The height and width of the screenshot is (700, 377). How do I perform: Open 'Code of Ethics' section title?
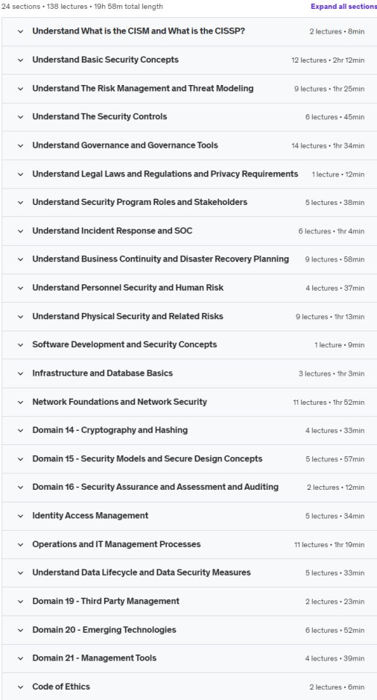pyautogui.click(x=61, y=687)
